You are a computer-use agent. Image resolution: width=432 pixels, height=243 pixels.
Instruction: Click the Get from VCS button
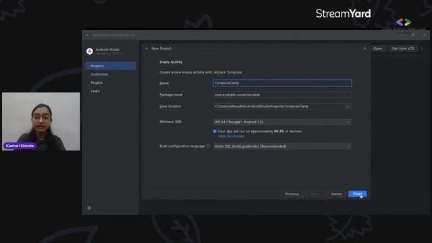pyautogui.click(x=403, y=49)
